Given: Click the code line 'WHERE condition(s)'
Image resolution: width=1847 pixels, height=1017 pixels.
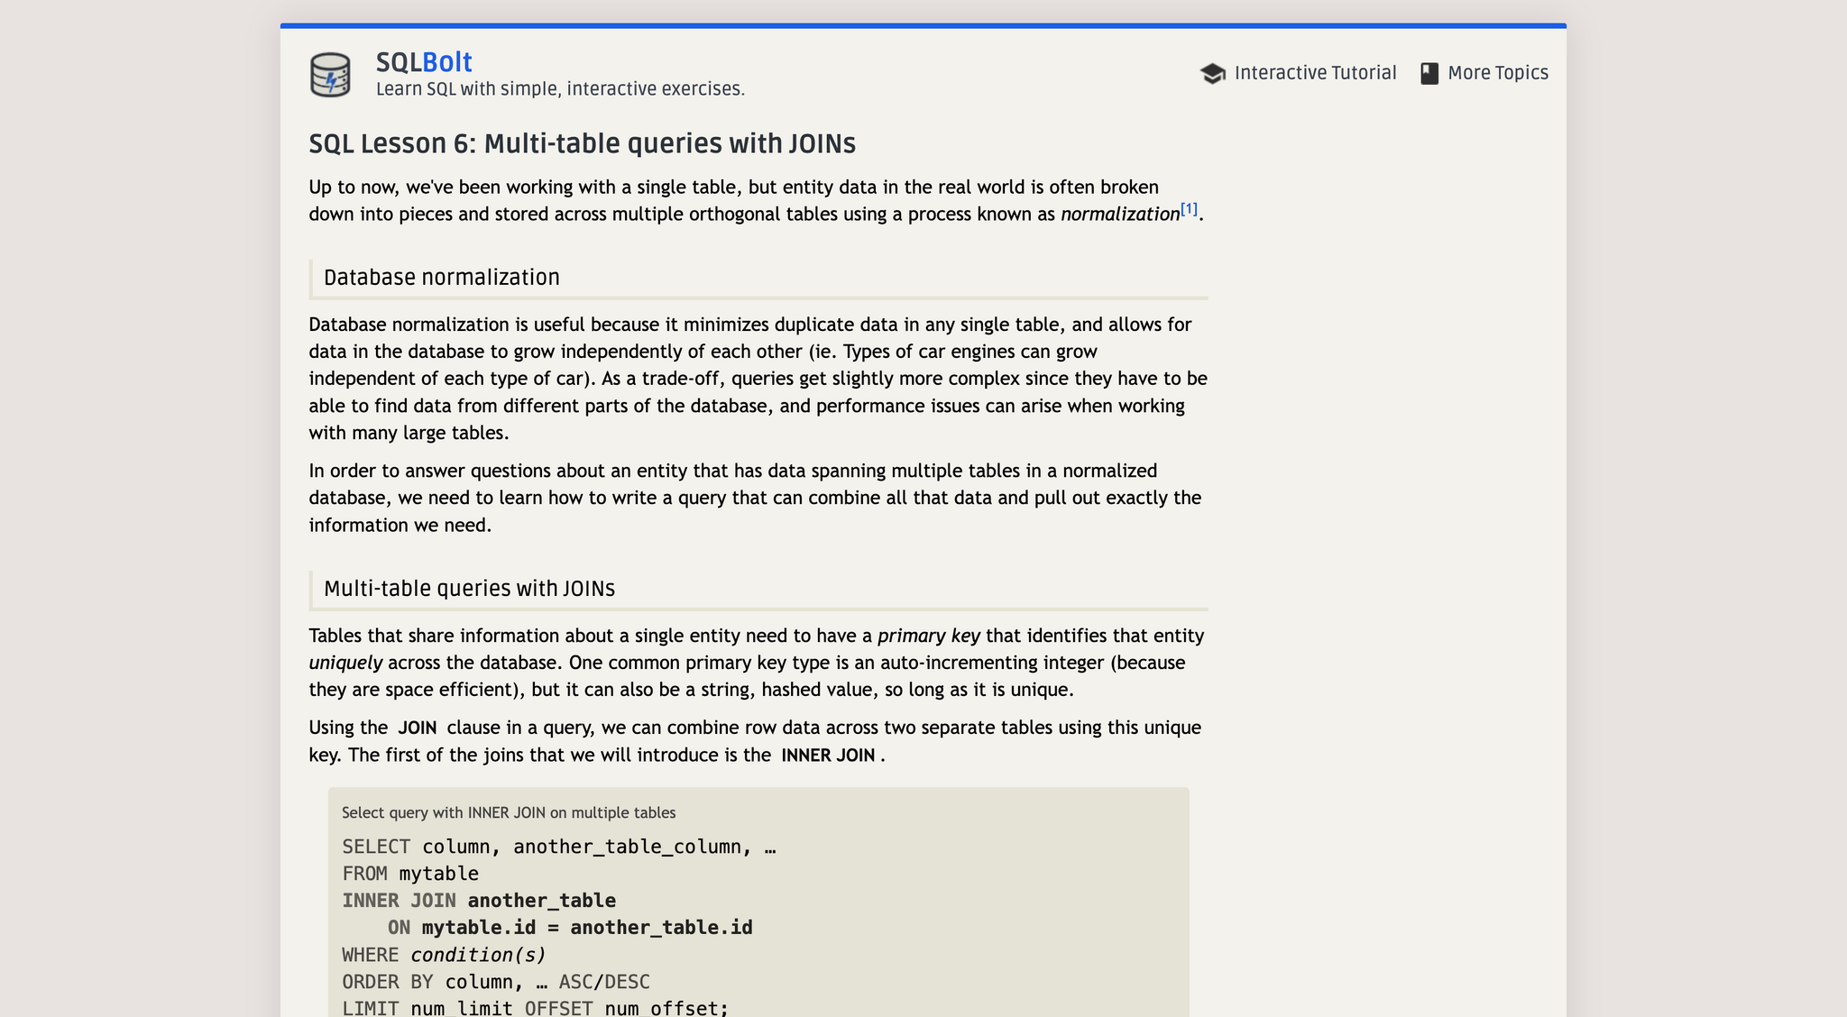Looking at the screenshot, I should pos(444,956).
